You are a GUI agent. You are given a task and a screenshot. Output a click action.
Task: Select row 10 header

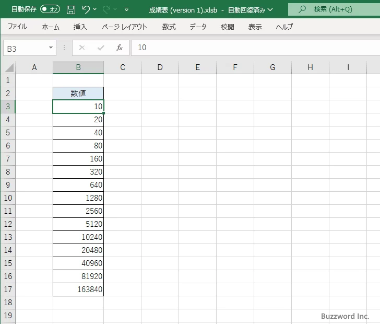pyautogui.click(x=8, y=198)
